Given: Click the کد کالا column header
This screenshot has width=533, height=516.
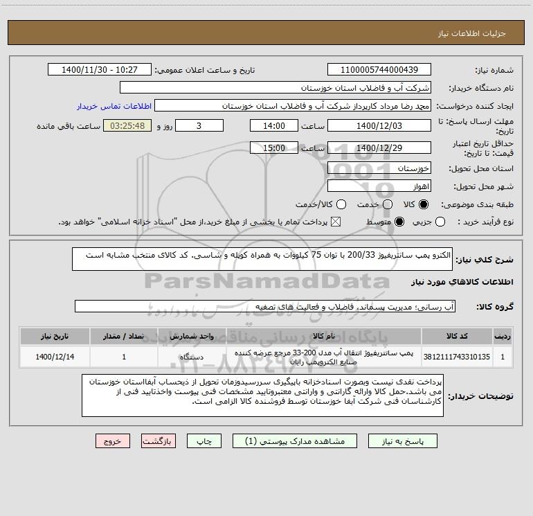Looking at the screenshot, I should click(x=457, y=336).
